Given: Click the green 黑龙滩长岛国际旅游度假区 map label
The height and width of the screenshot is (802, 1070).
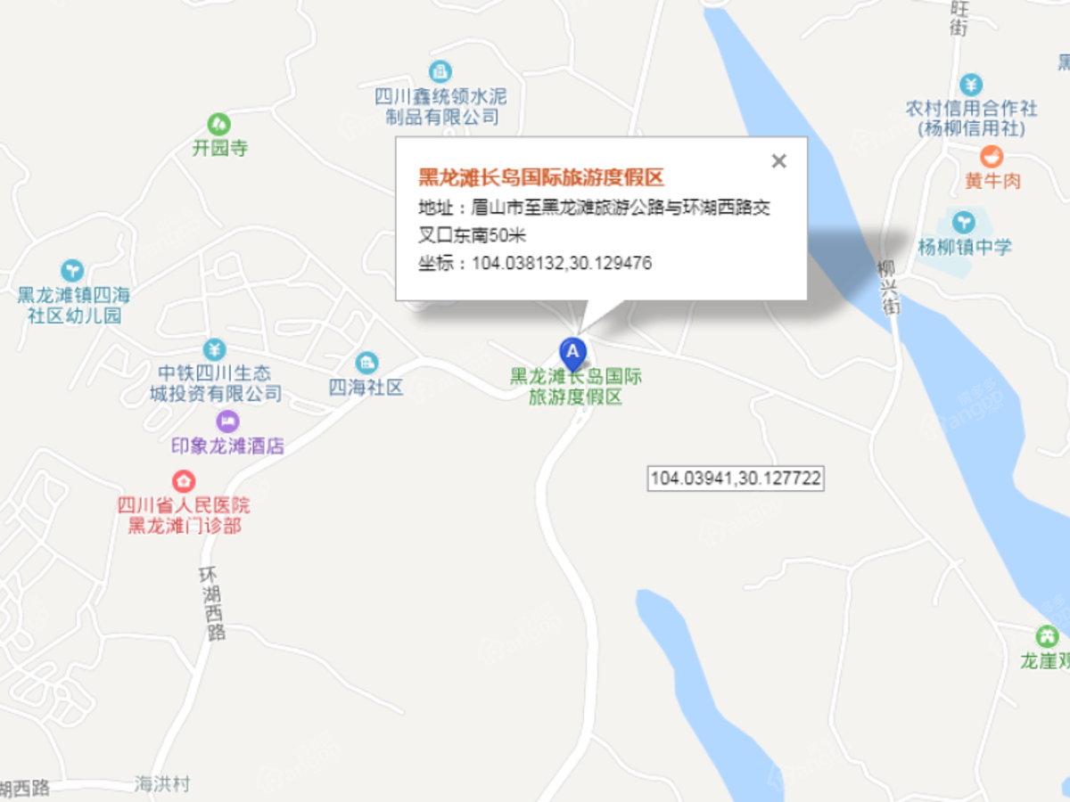Looking at the screenshot, I should pos(575,387).
